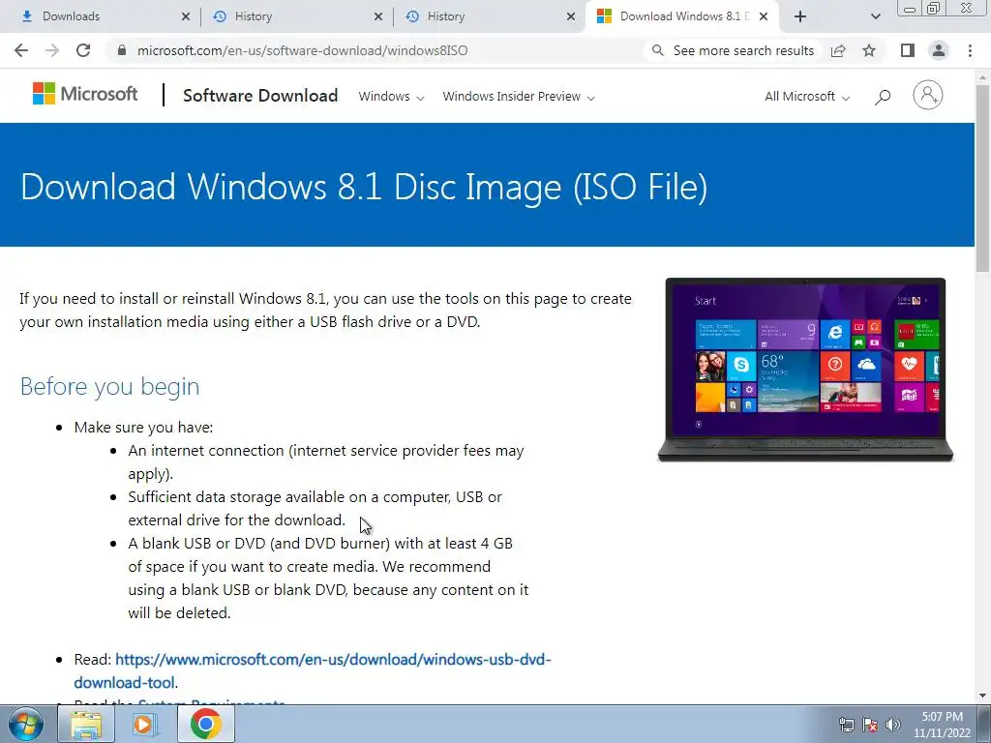Image resolution: width=991 pixels, height=743 pixels.
Task: Click the scrollbar up arrow
Action: coord(983,76)
